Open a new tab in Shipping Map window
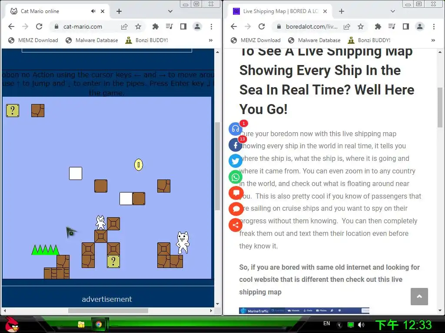The width and height of the screenshot is (445, 333). click(342, 11)
